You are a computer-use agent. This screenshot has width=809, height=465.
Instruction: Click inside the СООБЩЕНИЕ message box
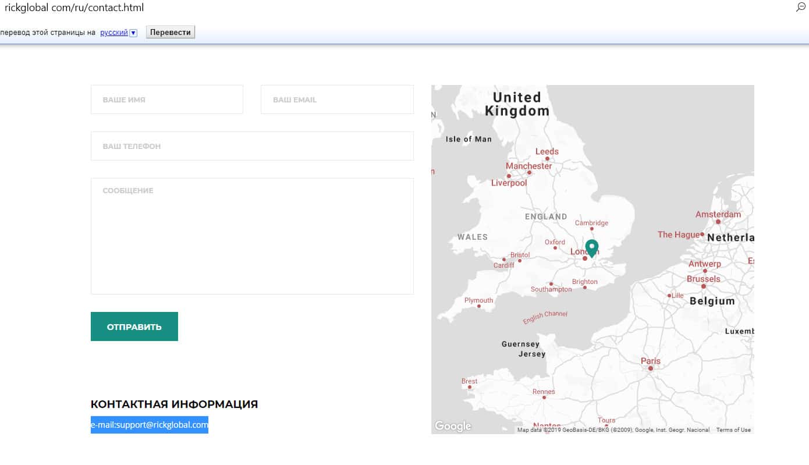[x=252, y=236]
